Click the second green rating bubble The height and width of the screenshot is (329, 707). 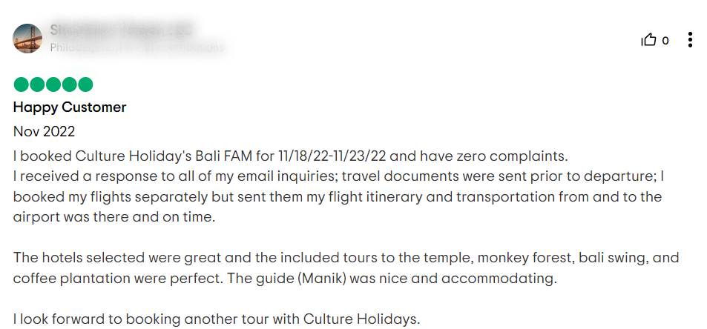[37, 84]
